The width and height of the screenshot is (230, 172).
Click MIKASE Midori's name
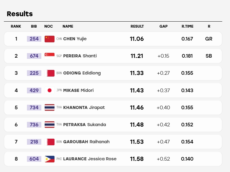(78, 90)
